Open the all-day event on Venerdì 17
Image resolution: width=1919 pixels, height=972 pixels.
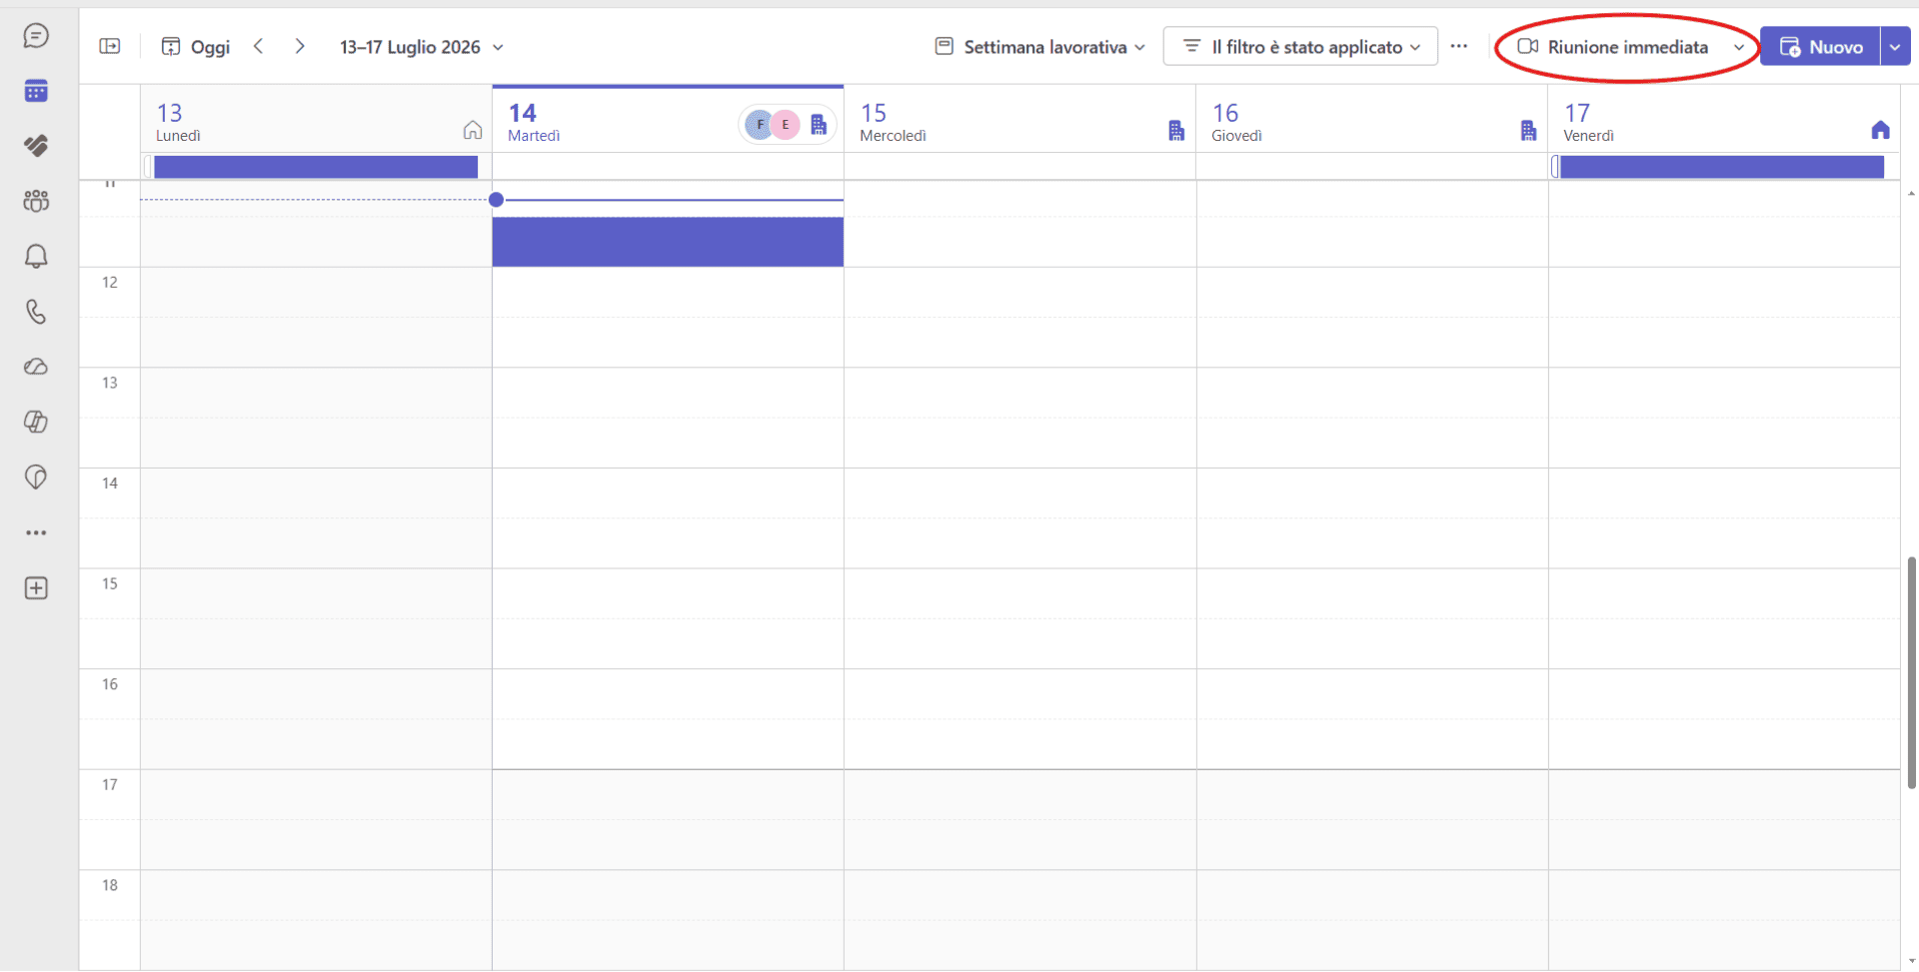point(1721,167)
